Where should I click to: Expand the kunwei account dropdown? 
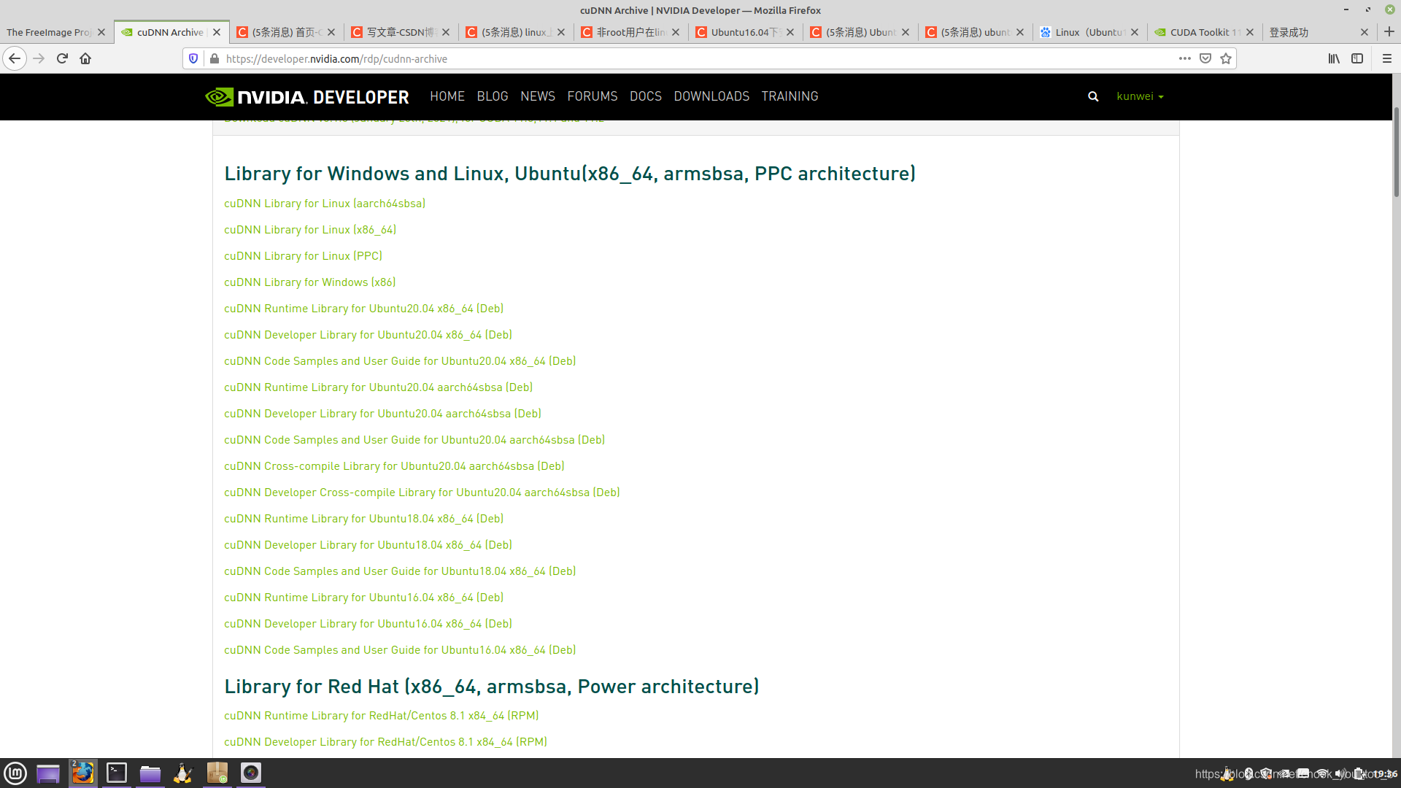pyautogui.click(x=1140, y=96)
